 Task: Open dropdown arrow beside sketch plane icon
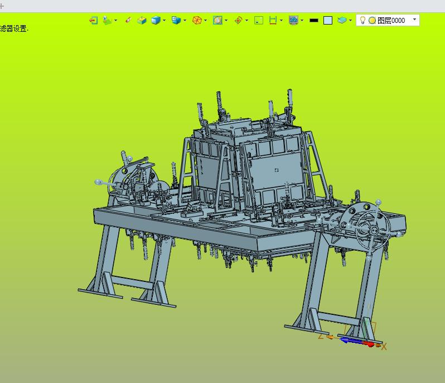click(x=116, y=20)
